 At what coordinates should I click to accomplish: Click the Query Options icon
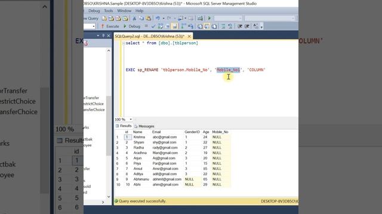pos(167,26)
